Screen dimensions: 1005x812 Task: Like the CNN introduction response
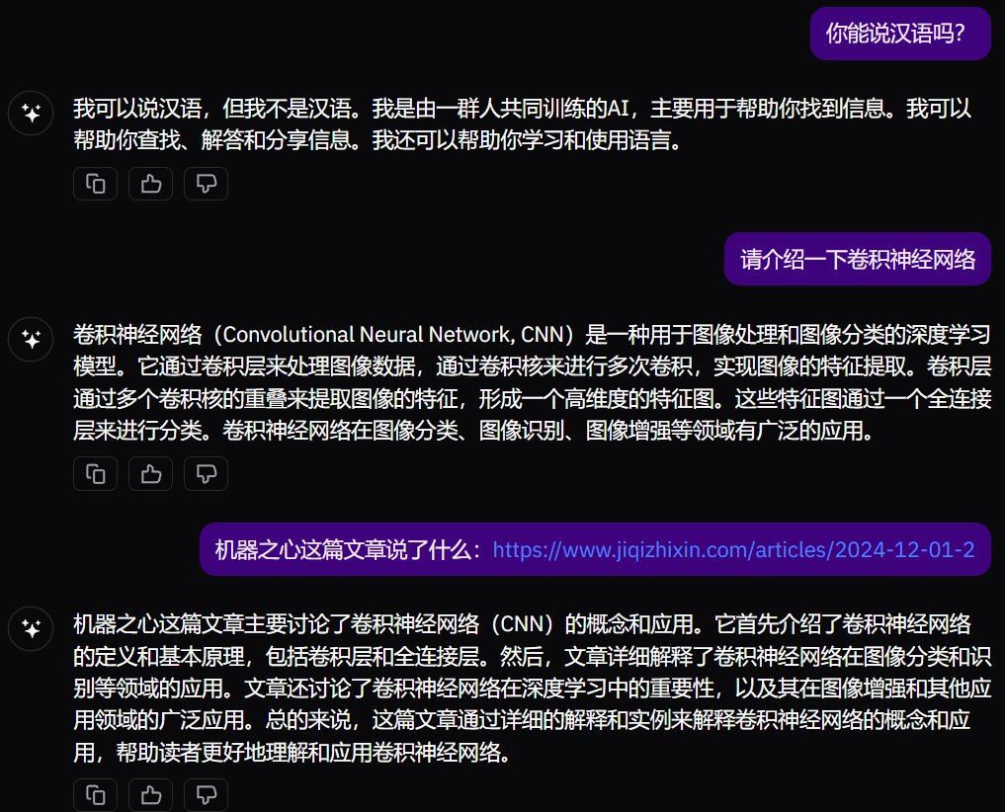coord(150,473)
